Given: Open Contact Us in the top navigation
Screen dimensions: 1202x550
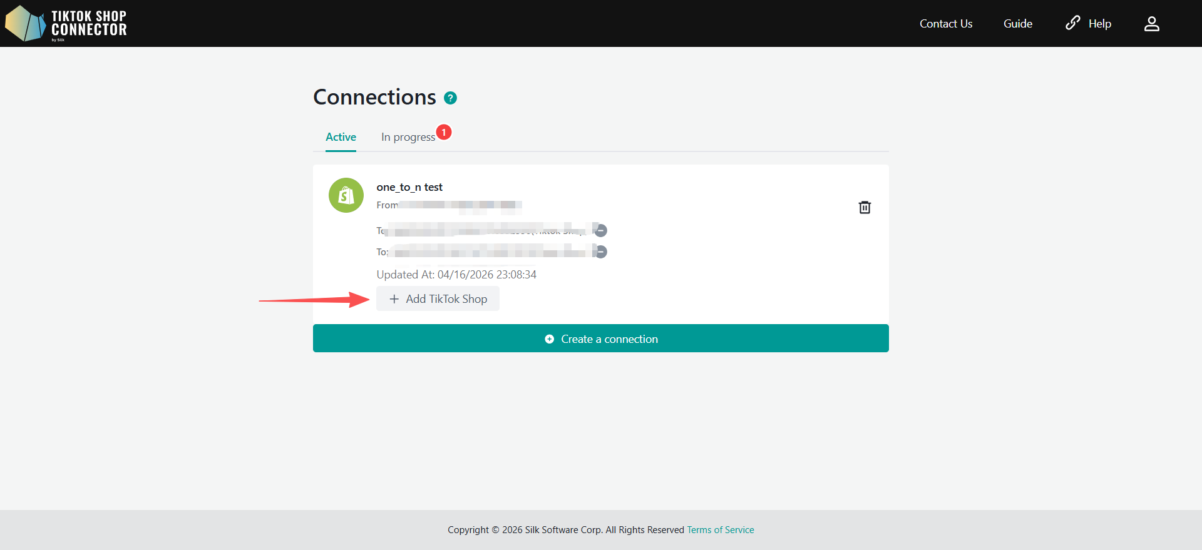Looking at the screenshot, I should [x=945, y=24].
